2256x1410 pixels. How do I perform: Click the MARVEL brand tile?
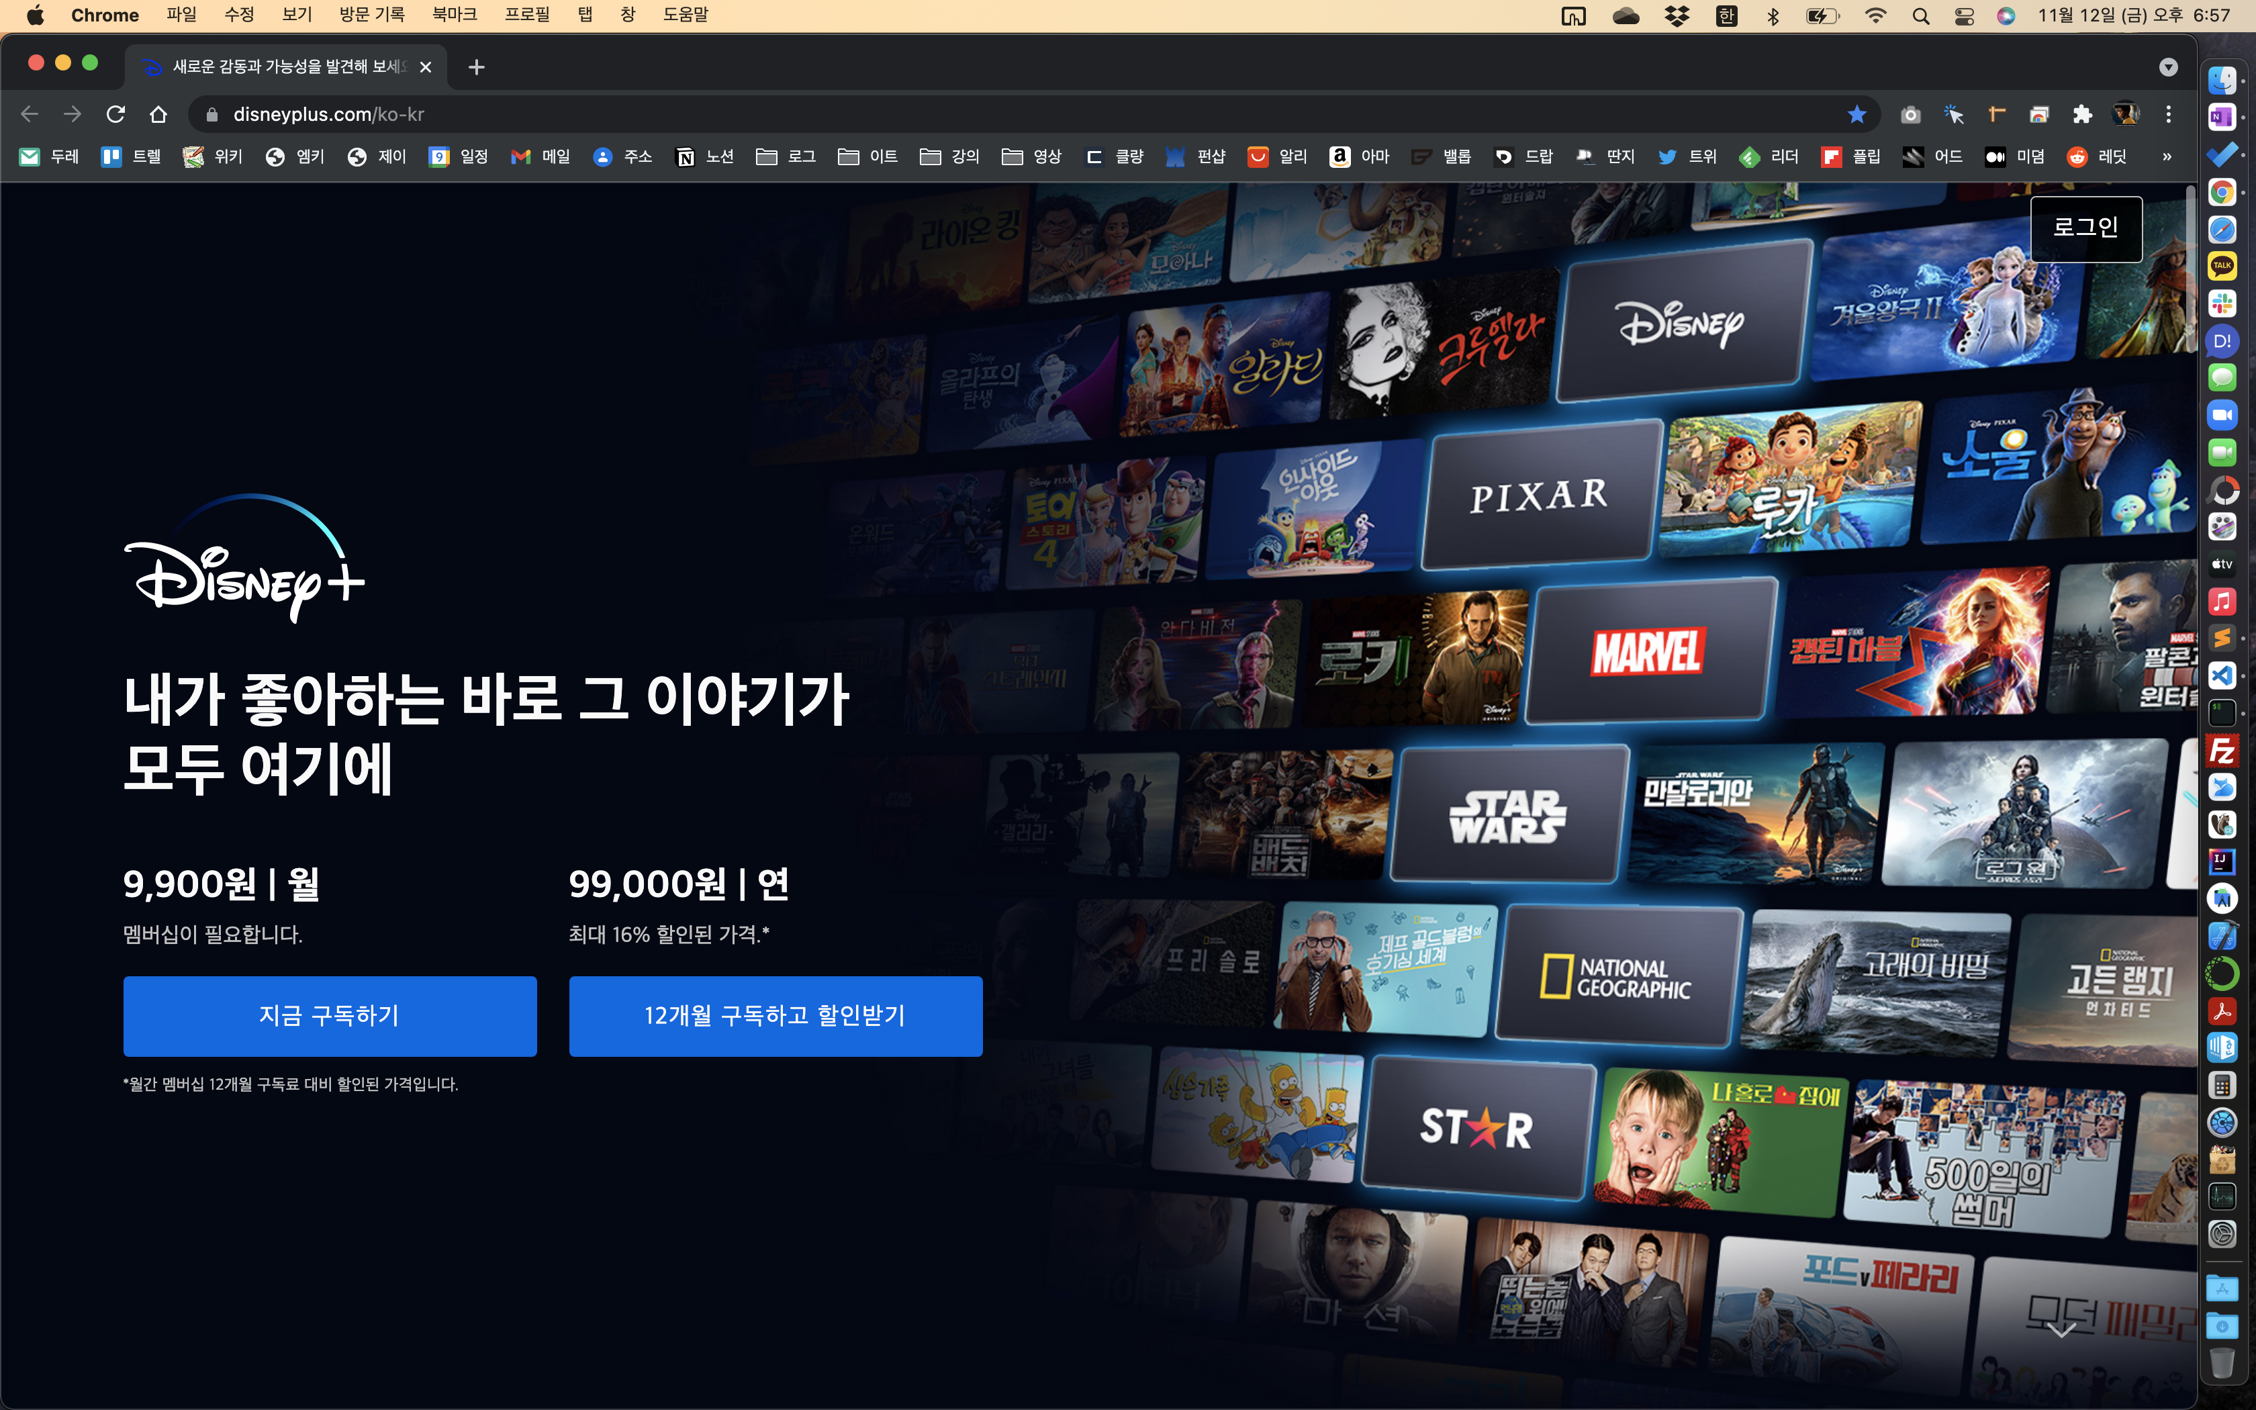1647,651
